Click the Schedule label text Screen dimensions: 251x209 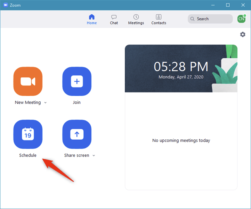click(x=28, y=155)
